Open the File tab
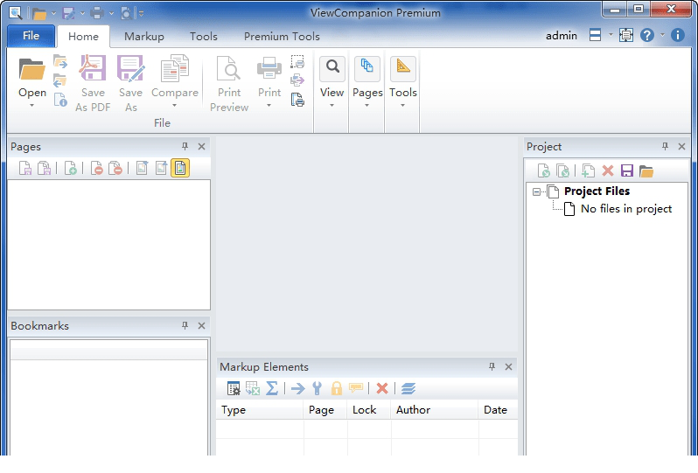This screenshot has height=473, width=698. (x=31, y=36)
